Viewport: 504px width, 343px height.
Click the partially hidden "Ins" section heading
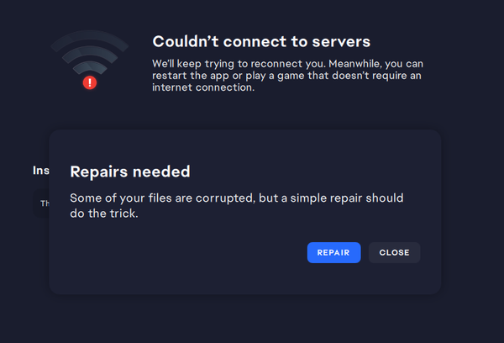point(41,171)
